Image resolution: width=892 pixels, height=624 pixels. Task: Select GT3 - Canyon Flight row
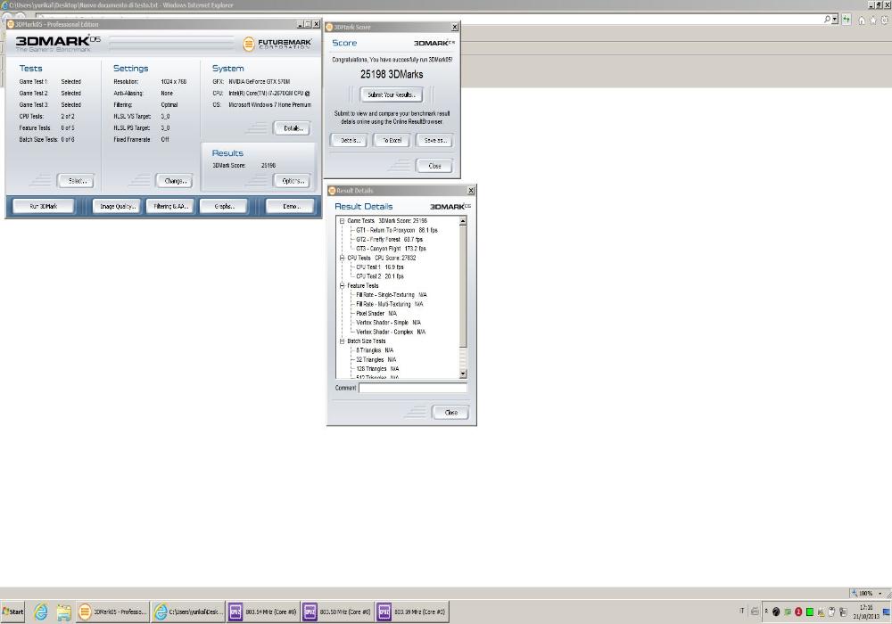tap(391, 249)
